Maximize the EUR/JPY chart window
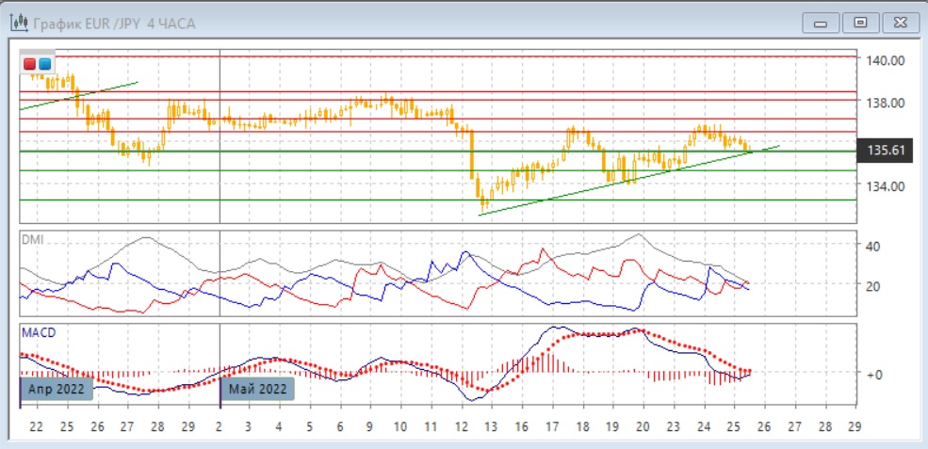This screenshot has width=928, height=449. [x=859, y=23]
